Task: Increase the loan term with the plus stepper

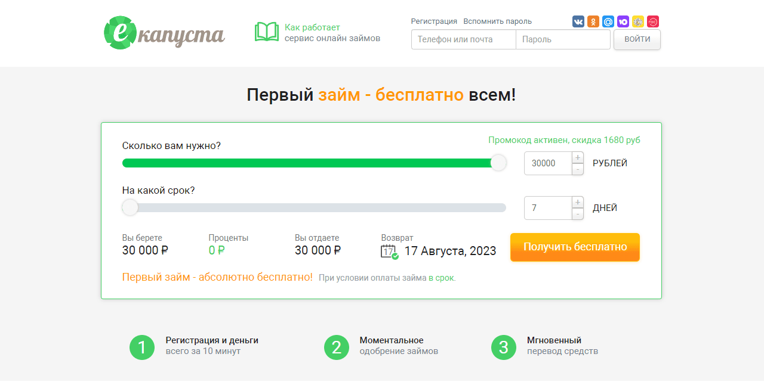Action: click(577, 201)
